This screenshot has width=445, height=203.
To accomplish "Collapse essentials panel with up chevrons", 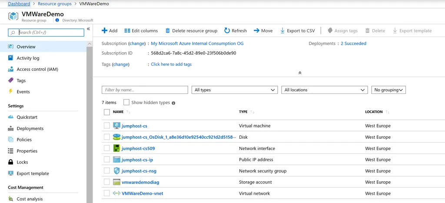I will (300, 73).
